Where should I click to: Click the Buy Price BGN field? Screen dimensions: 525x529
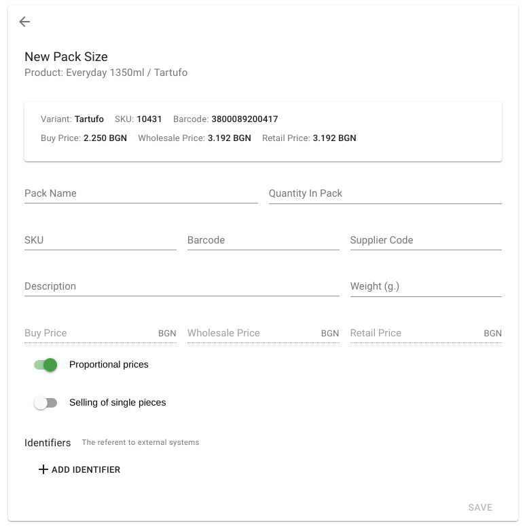point(101,333)
